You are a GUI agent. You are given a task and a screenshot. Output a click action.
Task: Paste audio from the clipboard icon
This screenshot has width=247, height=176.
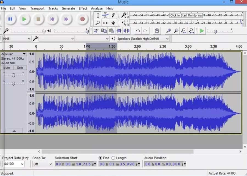(111, 31)
